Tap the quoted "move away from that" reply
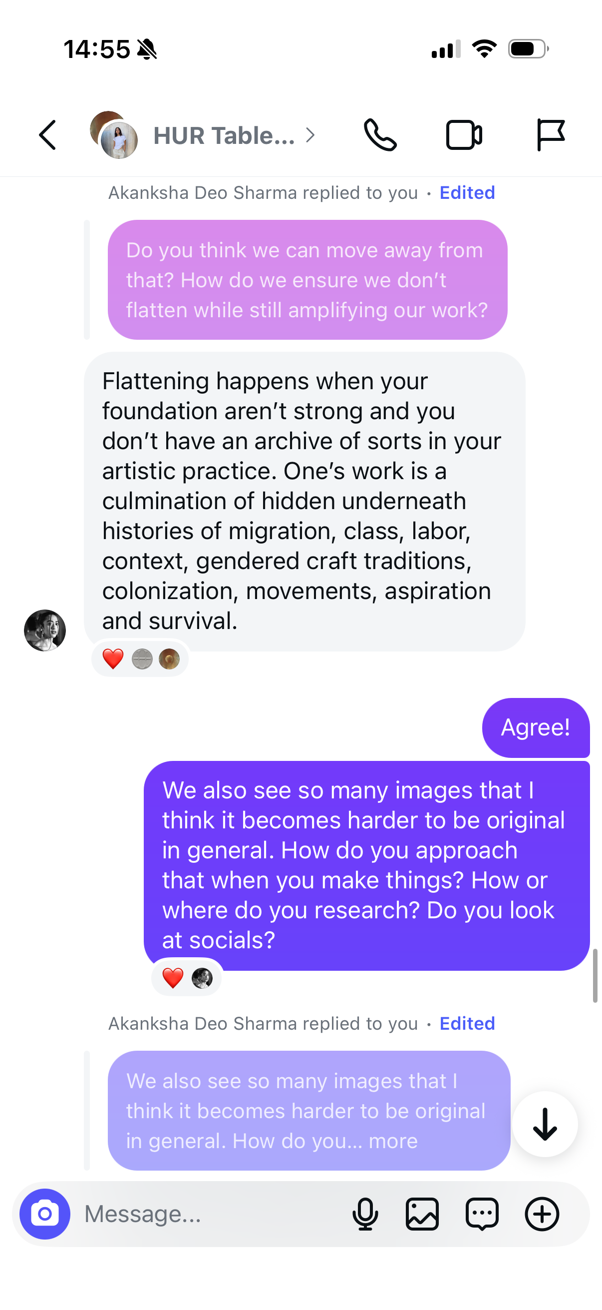Screen dimensions: 602x1310 307,280
